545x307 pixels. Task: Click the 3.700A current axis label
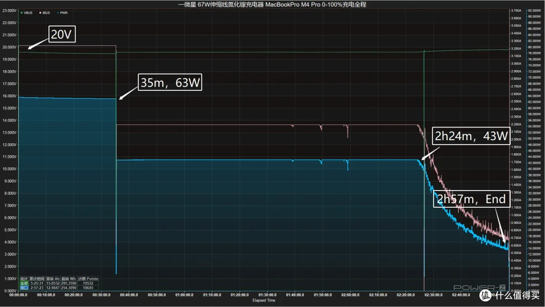point(516,11)
